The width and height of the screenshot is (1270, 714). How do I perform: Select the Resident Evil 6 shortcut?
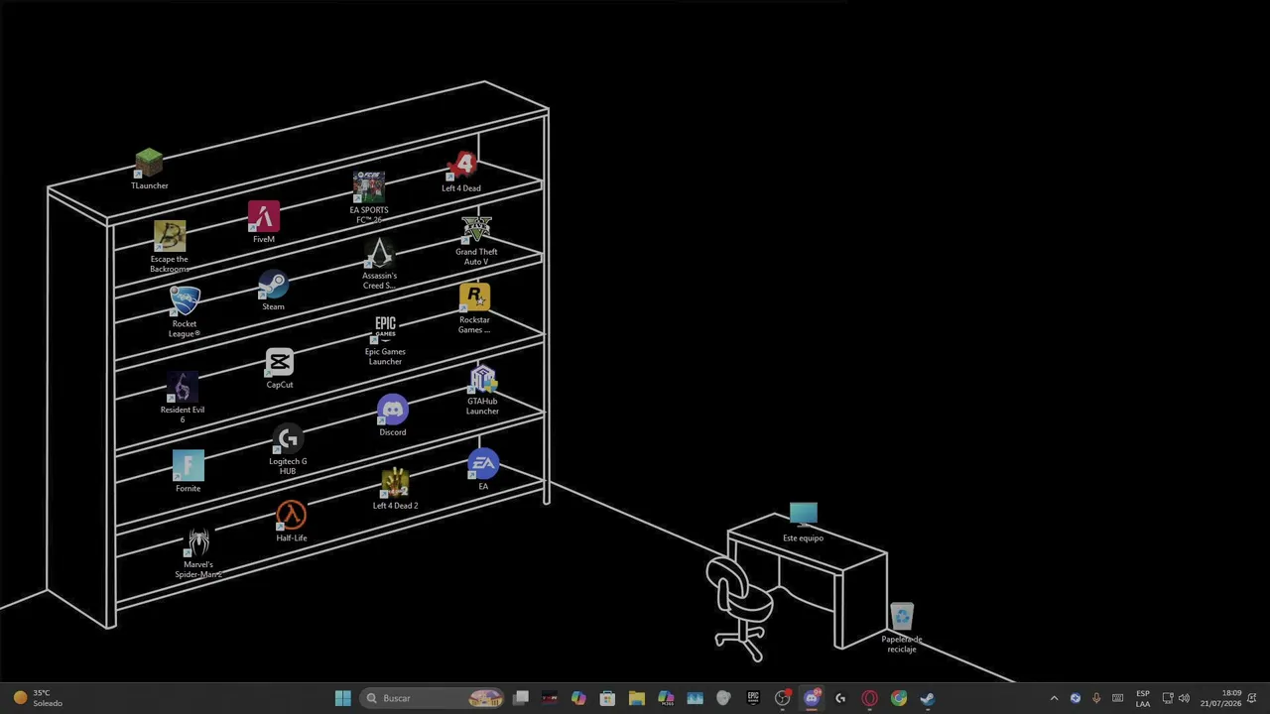[x=183, y=398]
